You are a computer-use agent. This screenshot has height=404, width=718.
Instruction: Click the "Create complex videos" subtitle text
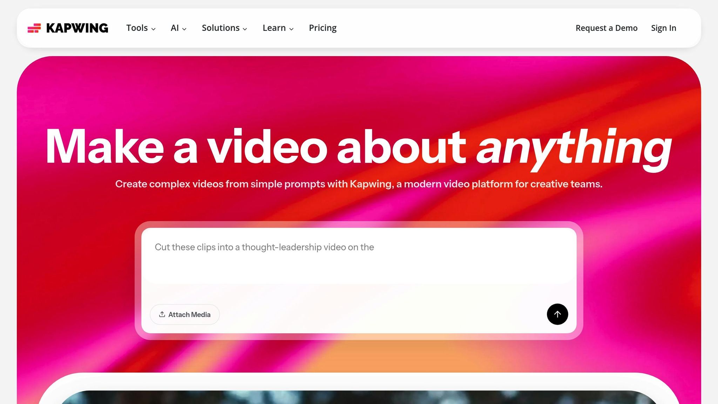pyautogui.click(x=358, y=184)
